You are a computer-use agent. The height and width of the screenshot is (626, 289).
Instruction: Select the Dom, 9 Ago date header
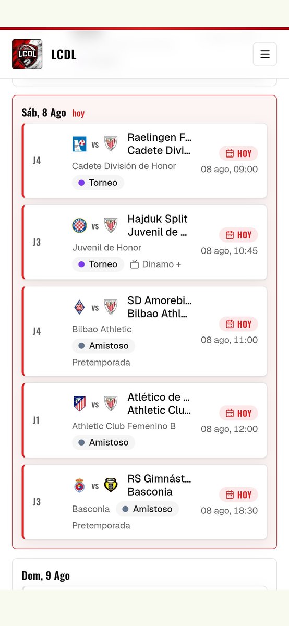46,575
